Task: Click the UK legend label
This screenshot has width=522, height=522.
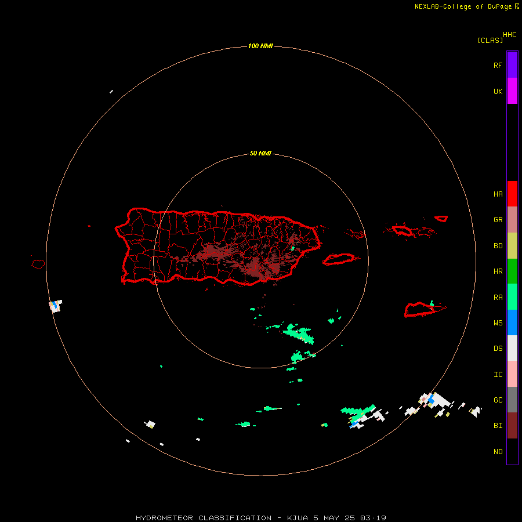Action: coord(498,91)
